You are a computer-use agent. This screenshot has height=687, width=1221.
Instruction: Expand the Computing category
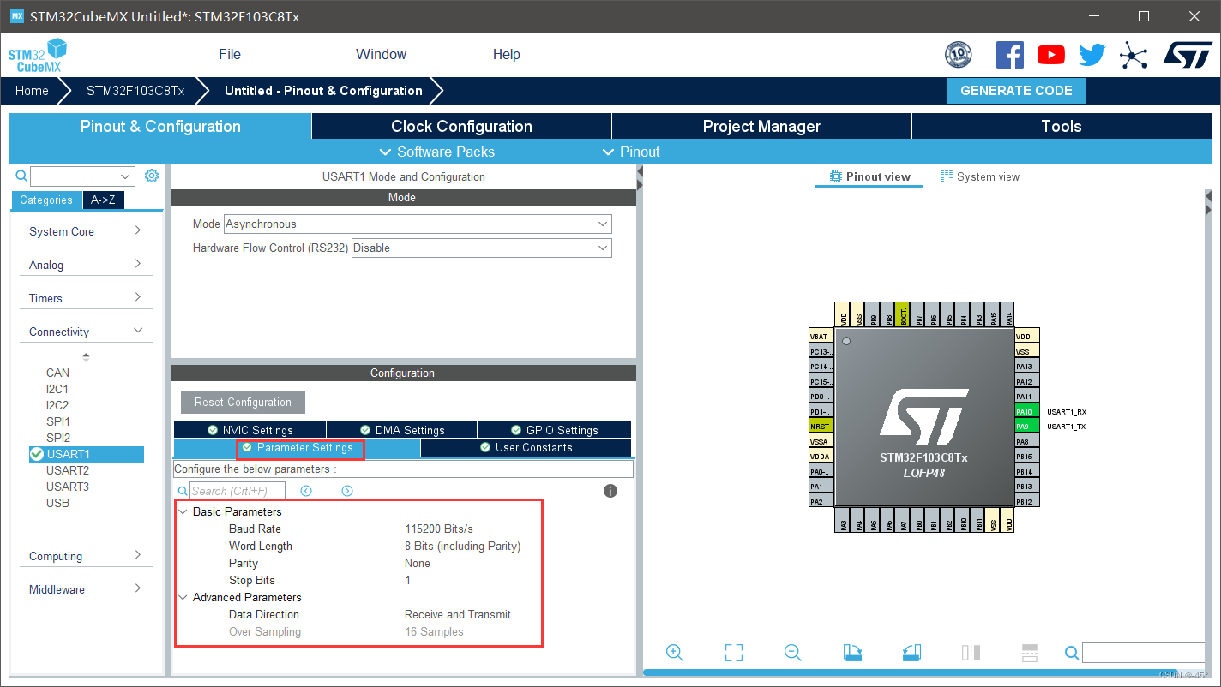(86, 556)
